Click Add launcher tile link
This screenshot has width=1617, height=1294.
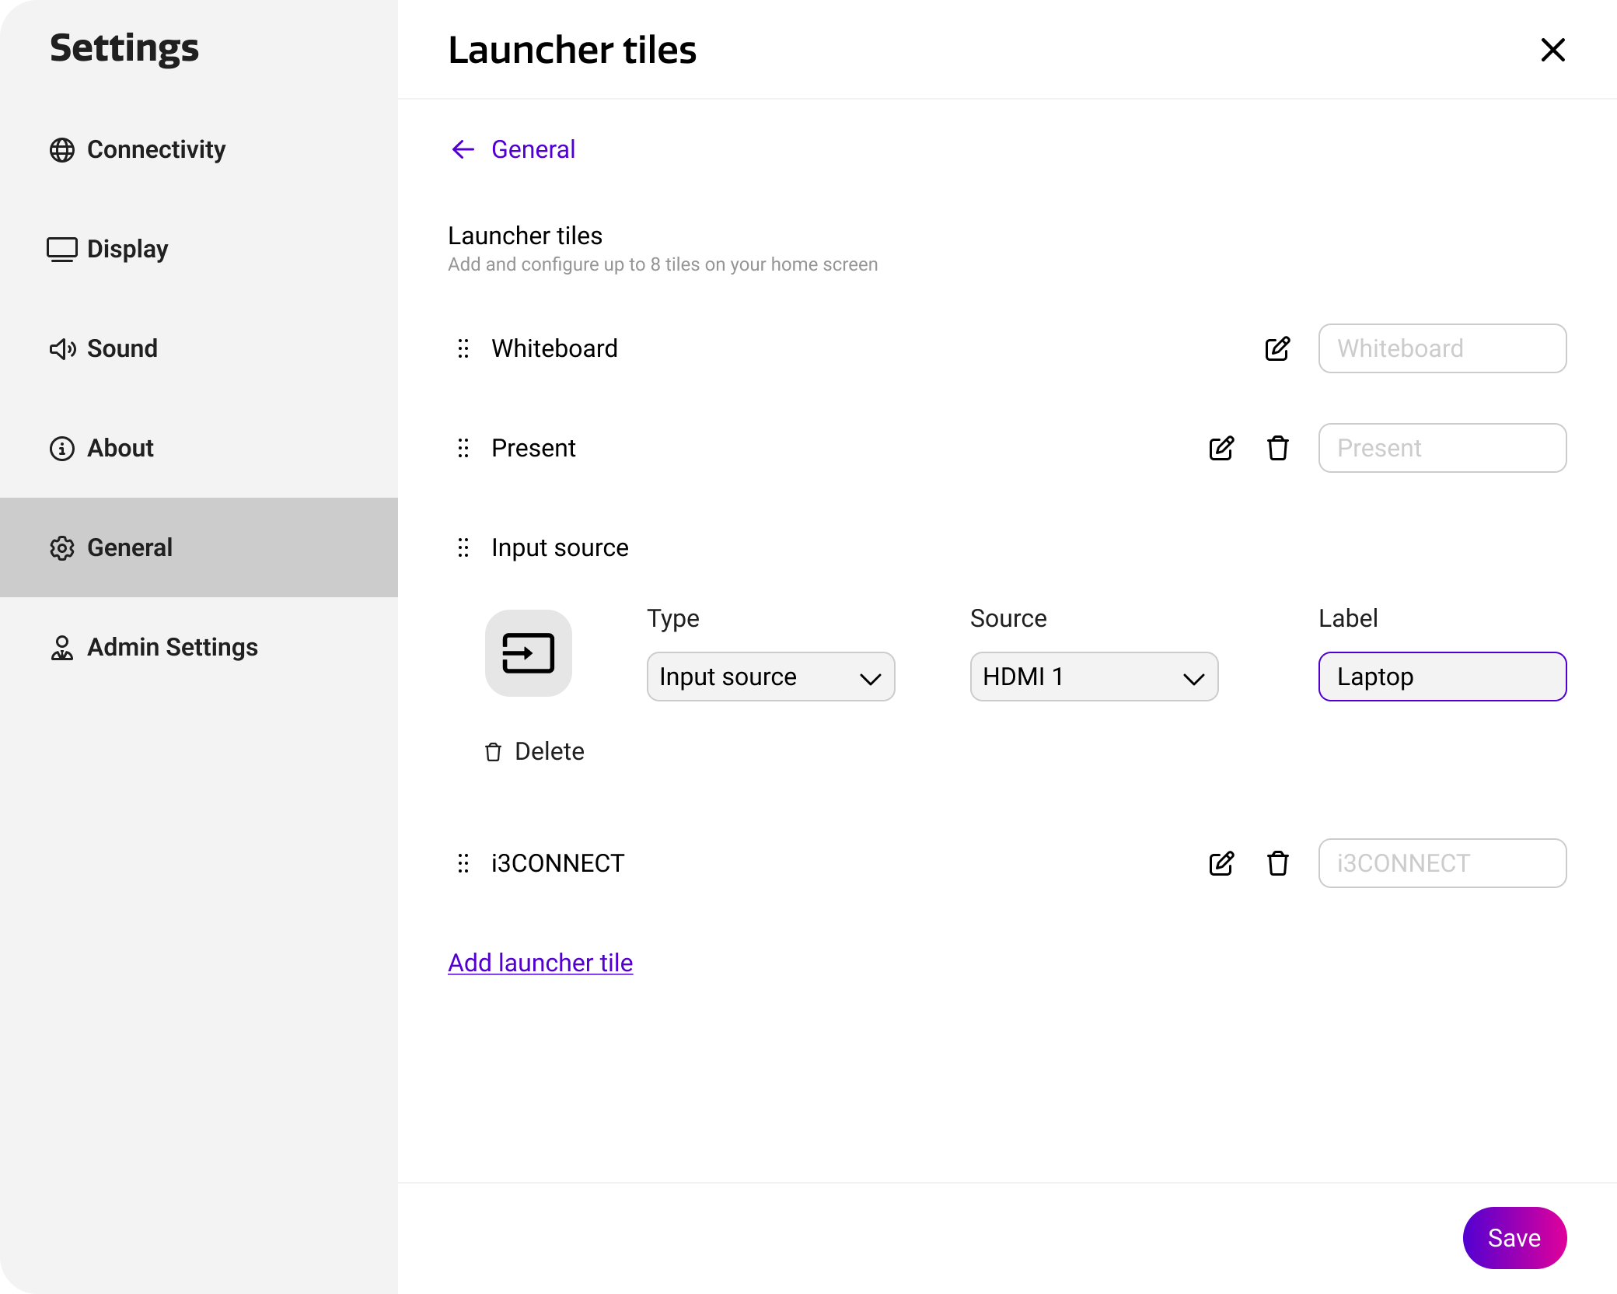click(540, 963)
